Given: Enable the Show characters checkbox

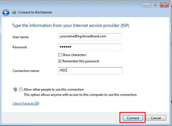Looking at the screenshot, I should 60,55.
